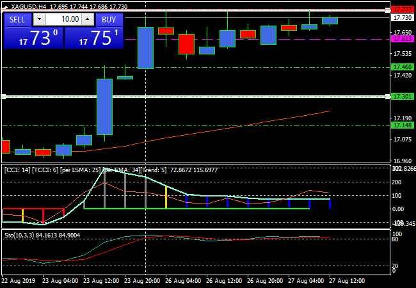Click the BUY button in the trading panel
The height and width of the screenshot is (288, 416).
[x=109, y=20]
